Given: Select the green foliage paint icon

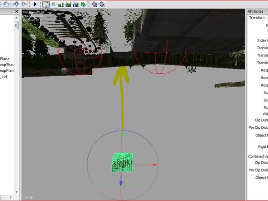Looking at the screenshot, I should click(x=83, y=4).
